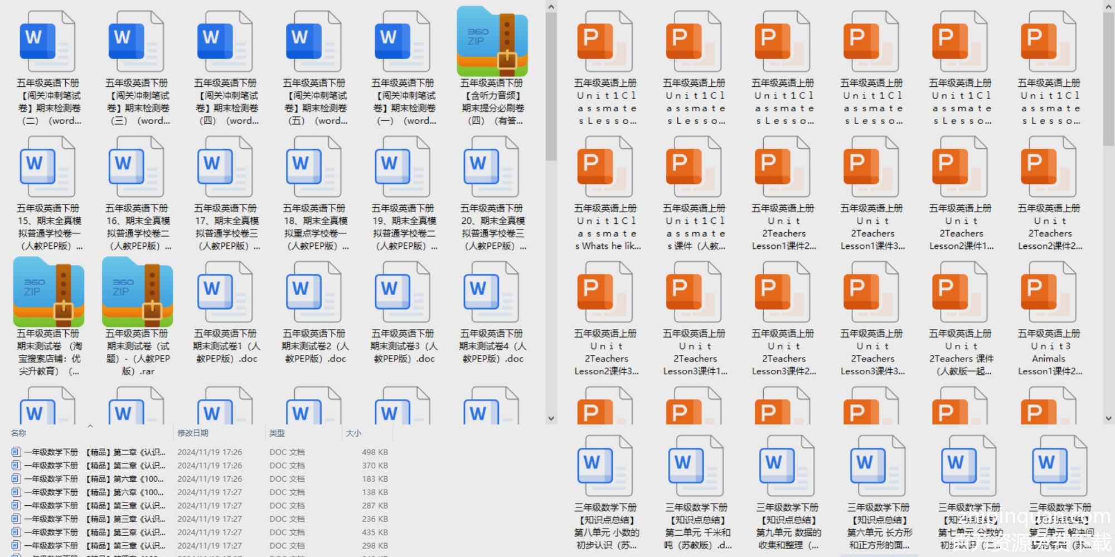This screenshot has height=557, width=1115.
Task: Sort files by 类型 column header
Action: click(x=277, y=433)
